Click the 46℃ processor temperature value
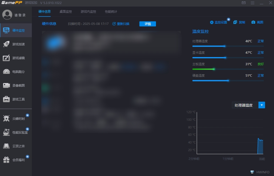This screenshot has height=176, width=274. click(249, 41)
